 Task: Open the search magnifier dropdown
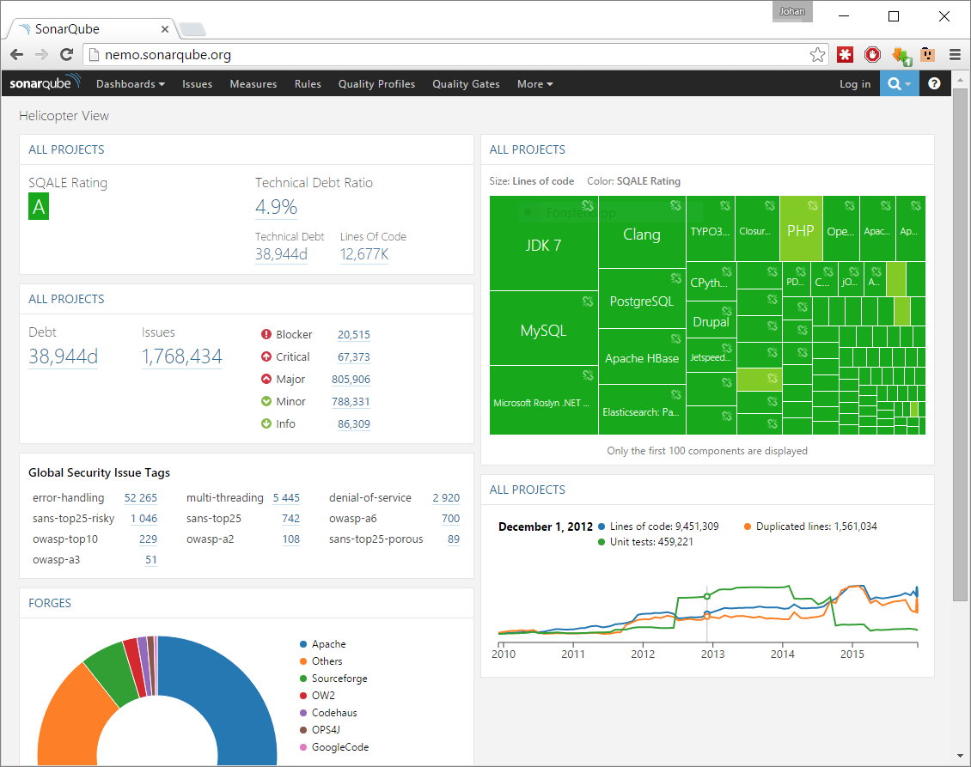pos(899,83)
